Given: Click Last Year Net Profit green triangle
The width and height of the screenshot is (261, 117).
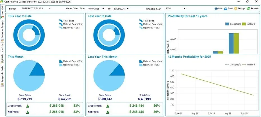Looking at the screenshot, I should [x=108, y=112].
